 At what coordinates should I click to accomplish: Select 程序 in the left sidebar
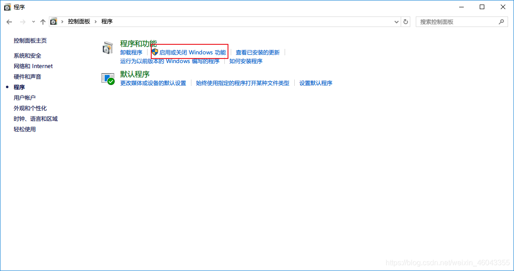[x=19, y=87]
